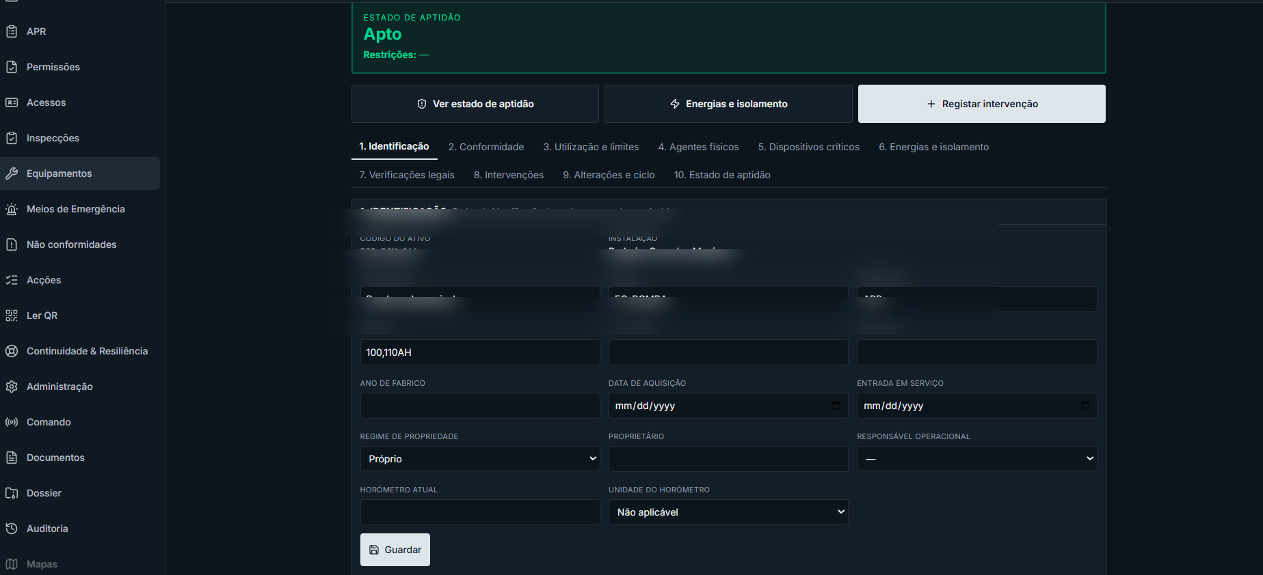Click Não conformidades alert icon
The height and width of the screenshot is (575, 1263).
12,244
